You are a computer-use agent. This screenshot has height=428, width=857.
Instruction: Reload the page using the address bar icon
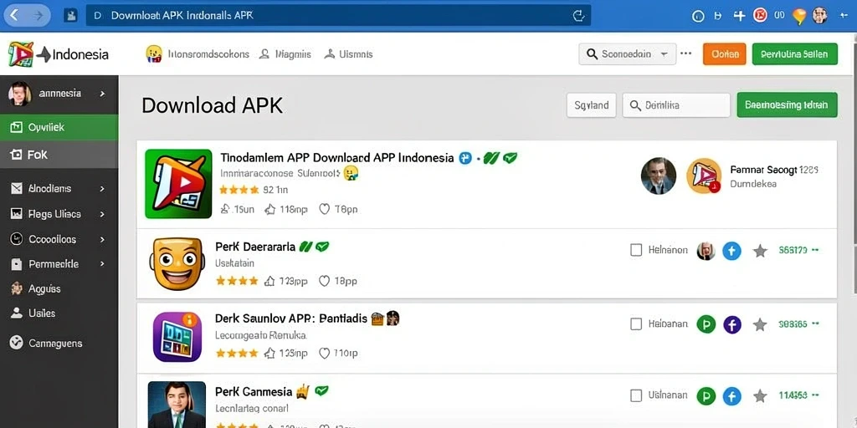click(578, 16)
